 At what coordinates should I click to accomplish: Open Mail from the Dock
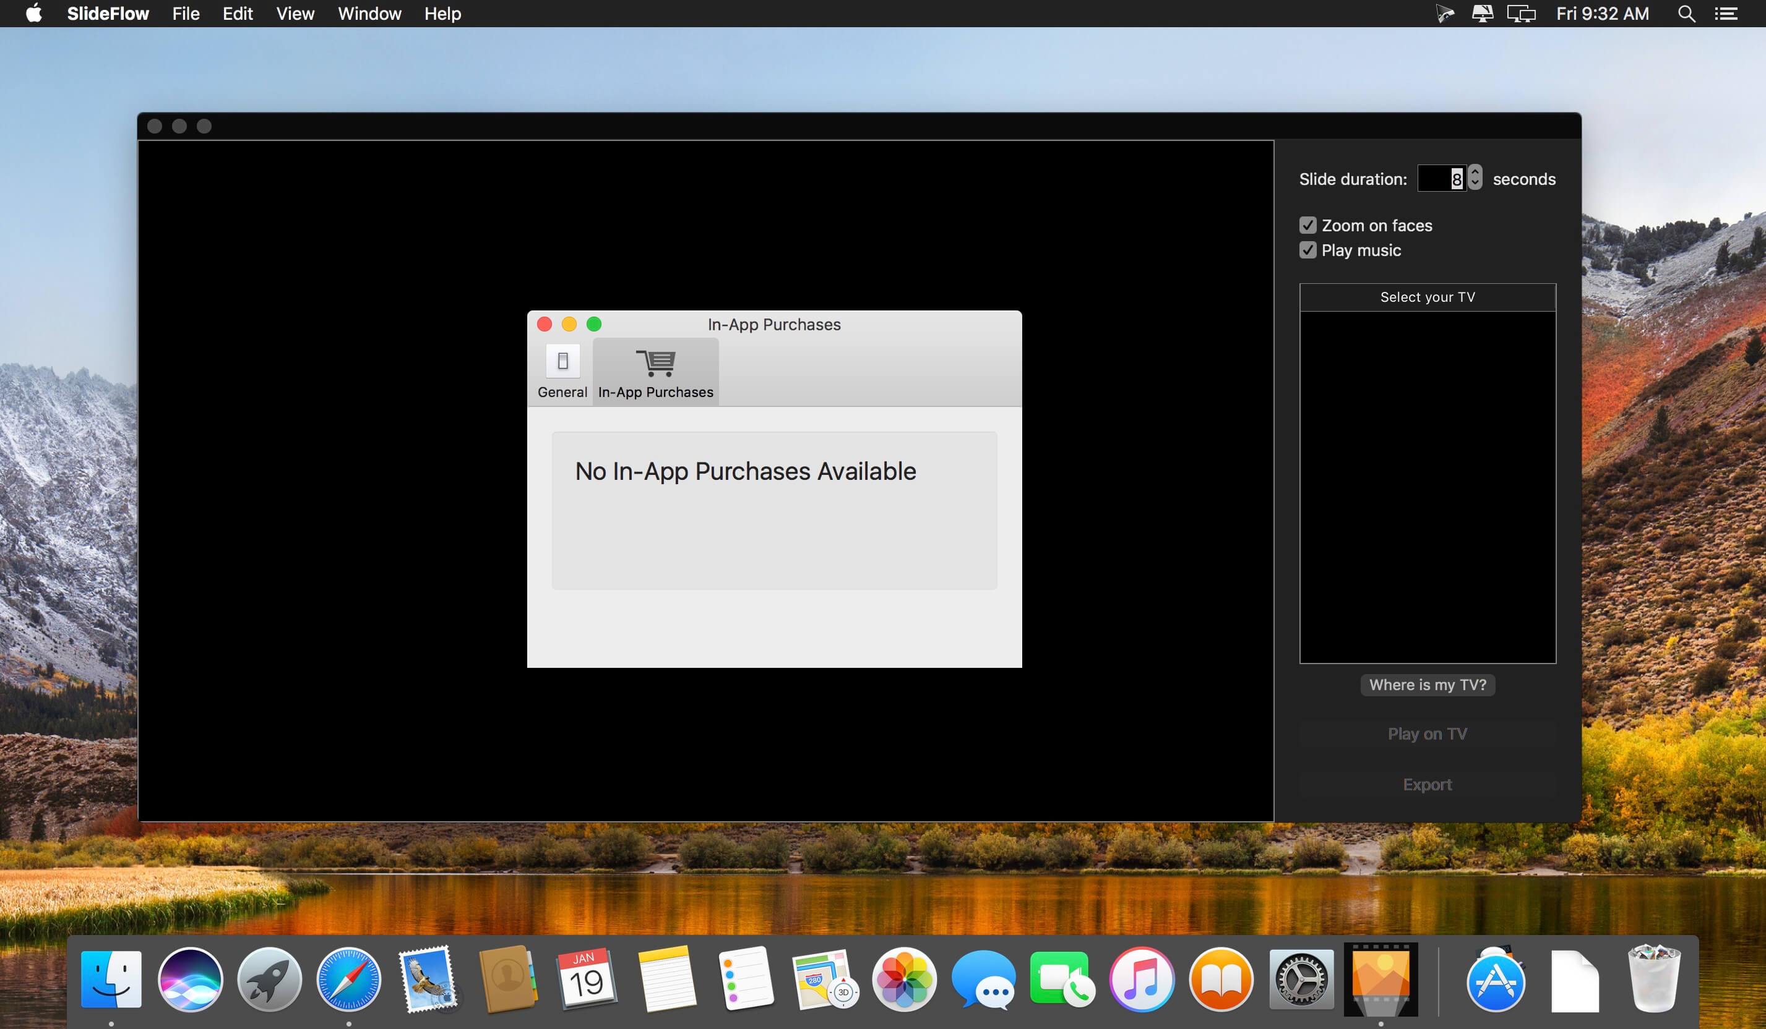click(428, 980)
